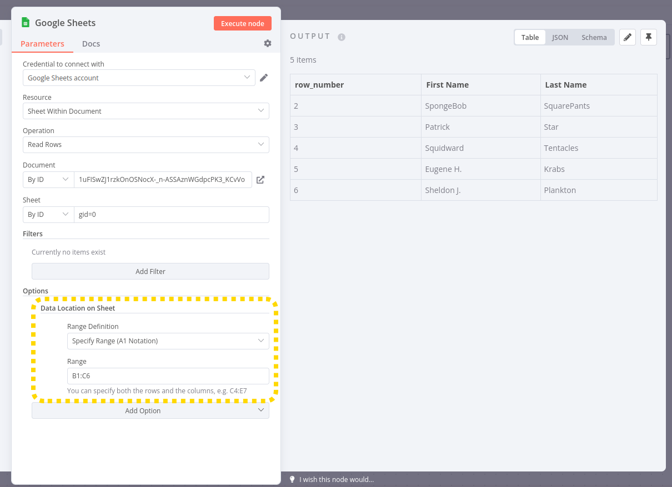Switch to the Docs tab

pos(91,44)
